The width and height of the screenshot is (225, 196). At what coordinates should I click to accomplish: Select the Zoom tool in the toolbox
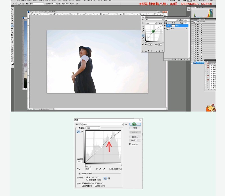point(12,59)
